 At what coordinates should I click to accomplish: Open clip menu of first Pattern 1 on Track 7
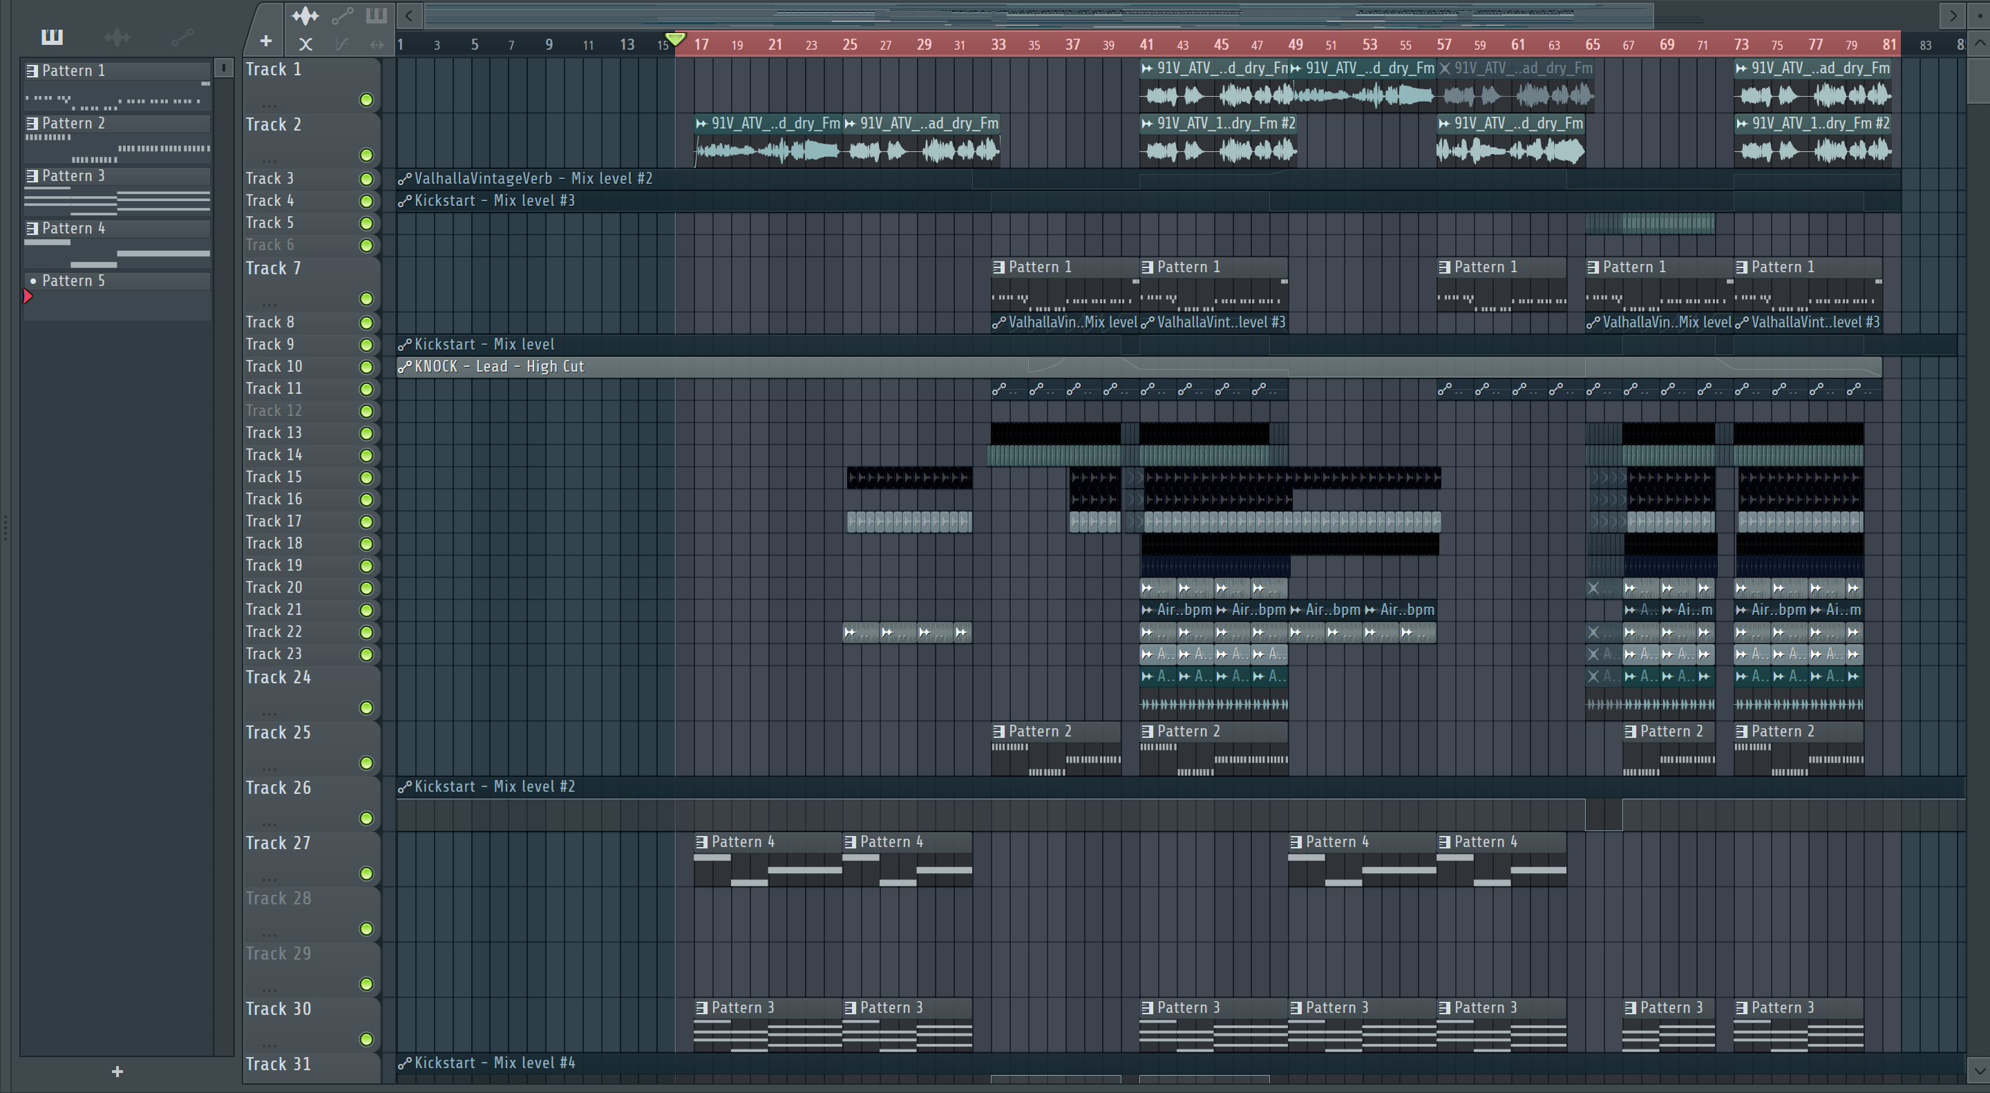(x=999, y=267)
